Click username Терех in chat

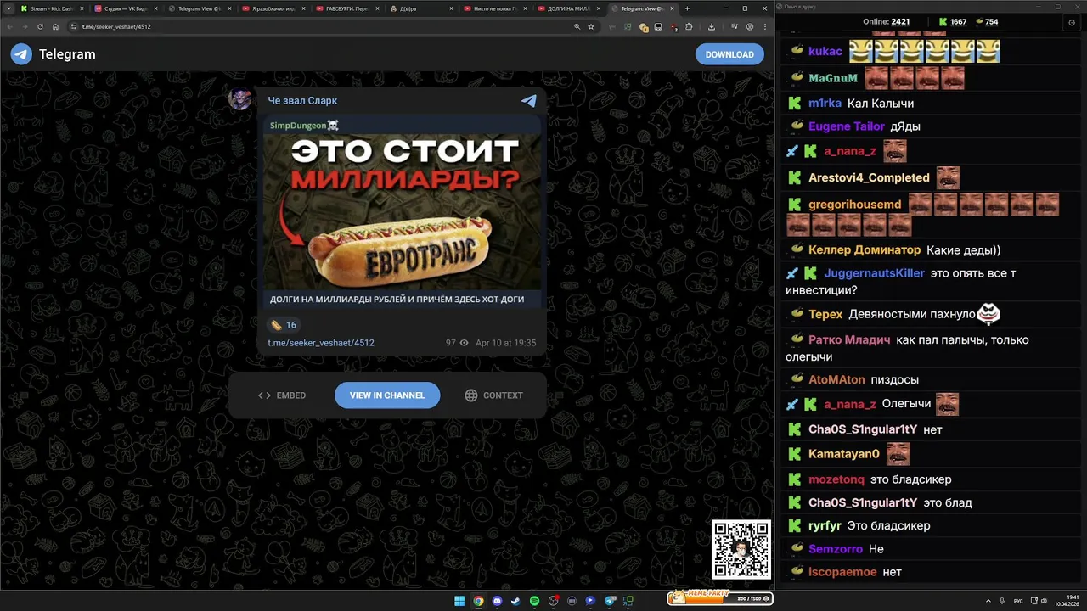click(x=825, y=314)
